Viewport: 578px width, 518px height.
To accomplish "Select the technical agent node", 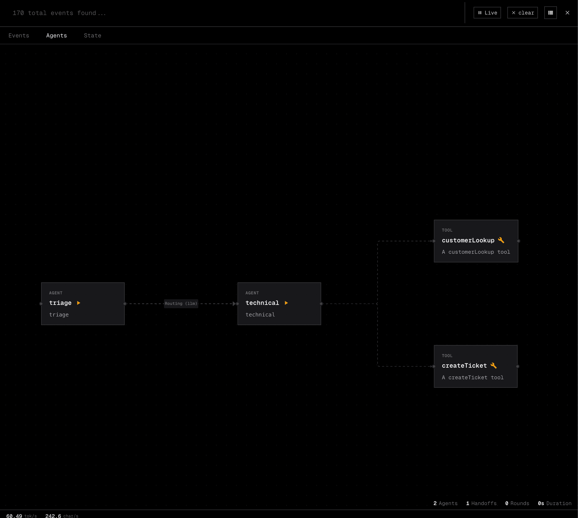I will pyautogui.click(x=279, y=303).
